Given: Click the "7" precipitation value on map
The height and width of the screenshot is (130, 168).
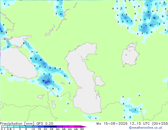Looking at the screenshot, I should pos(146,26).
